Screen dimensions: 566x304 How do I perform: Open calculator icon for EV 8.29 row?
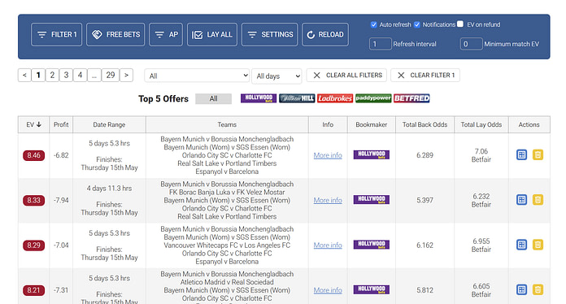tap(521, 245)
